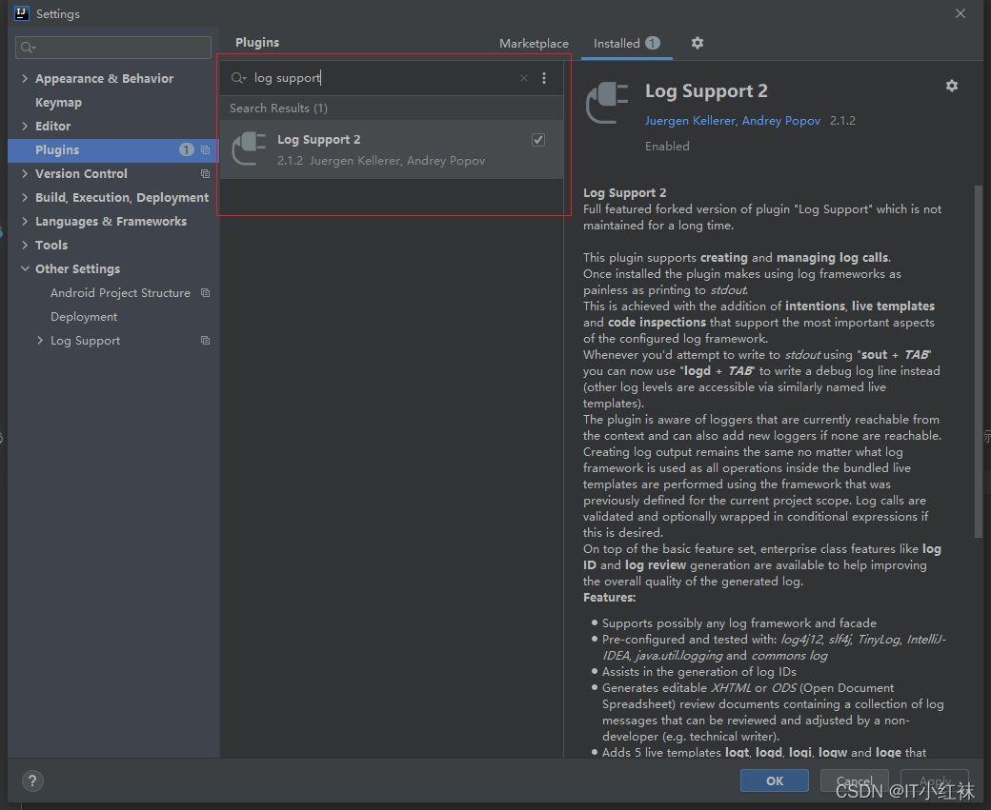Close the Settings dialog window
This screenshot has width=991, height=810.
click(x=961, y=13)
